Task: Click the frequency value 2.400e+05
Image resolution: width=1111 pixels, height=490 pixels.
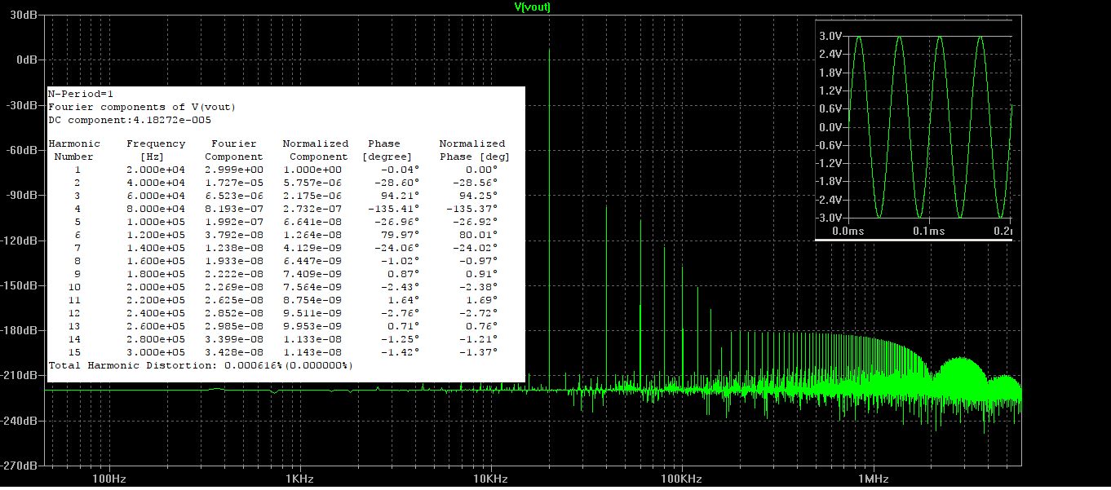Action: point(156,313)
